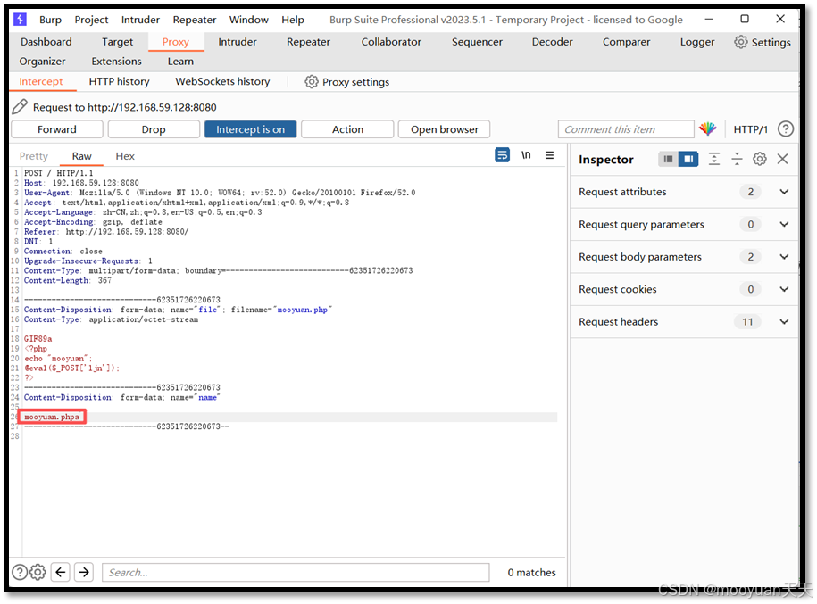Toggle show non-printable characters \n icon

coord(526,155)
